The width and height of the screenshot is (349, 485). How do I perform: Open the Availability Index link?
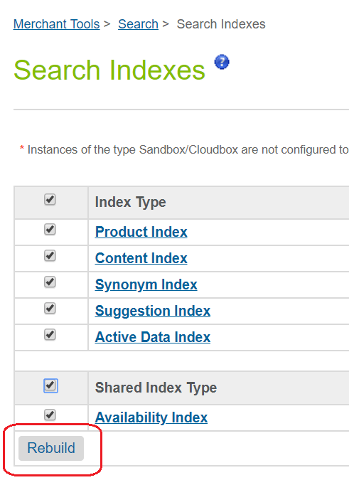(151, 417)
